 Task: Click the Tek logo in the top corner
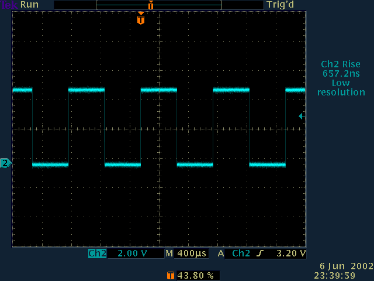[9, 5]
